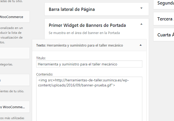This screenshot has height=121, width=174.
Task: Click Primer Widget de Banners de Portada heading
Action: point(87,26)
